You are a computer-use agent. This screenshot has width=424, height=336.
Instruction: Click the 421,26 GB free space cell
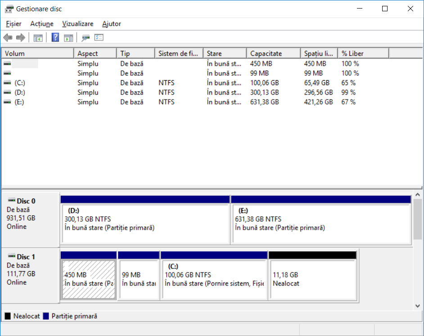(x=318, y=102)
